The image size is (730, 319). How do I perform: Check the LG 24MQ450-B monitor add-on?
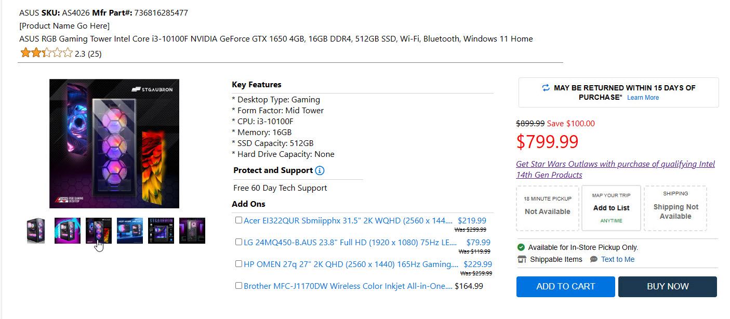click(238, 242)
